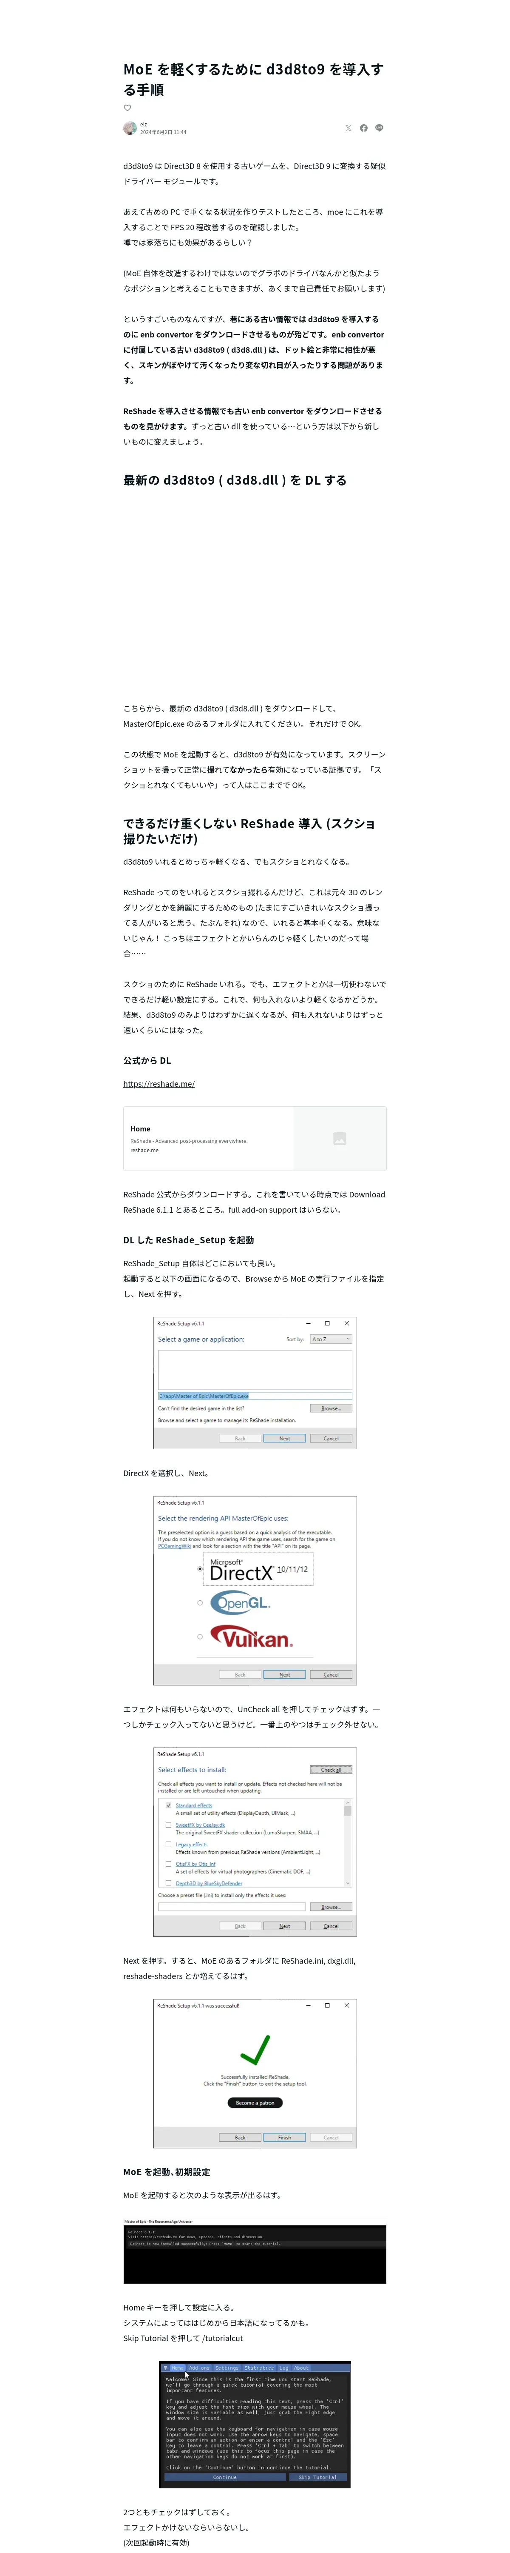Click Next in the effects install dialog
This screenshot has height=2553, width=510.
284,1927
